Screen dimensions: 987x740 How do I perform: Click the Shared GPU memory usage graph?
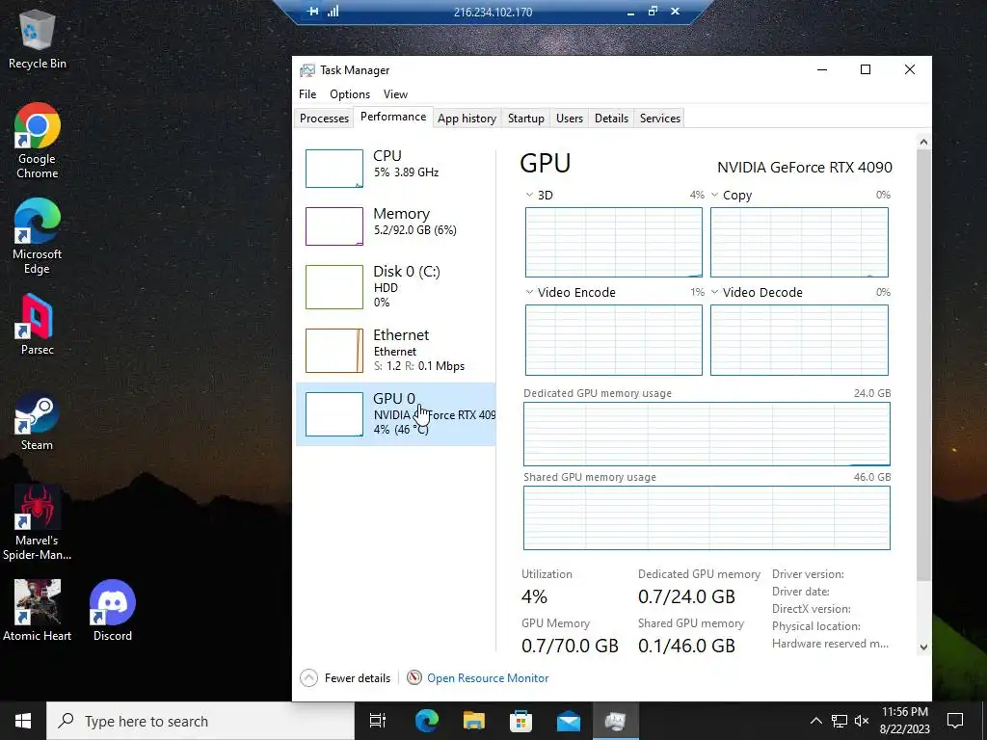click(707, 517)
